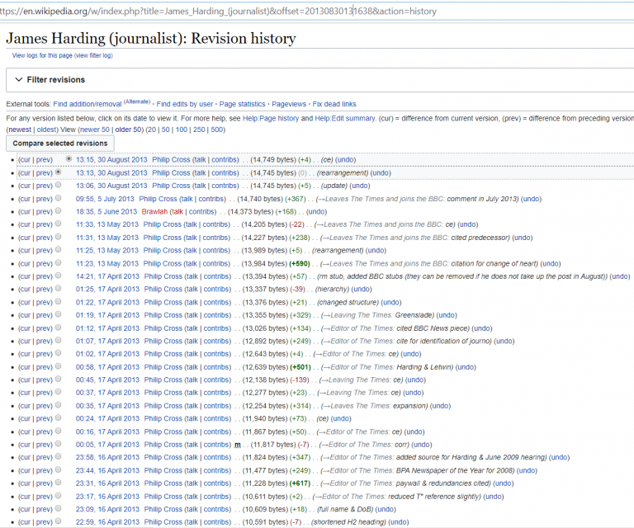Show 250 revisions per page
Screen dimensions: 634x528
(x=199, y=130)
